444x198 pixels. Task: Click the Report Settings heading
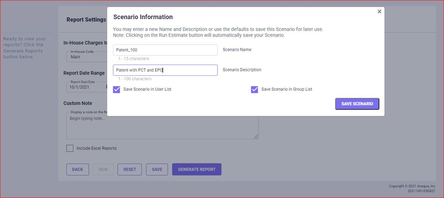pos(86,20)
